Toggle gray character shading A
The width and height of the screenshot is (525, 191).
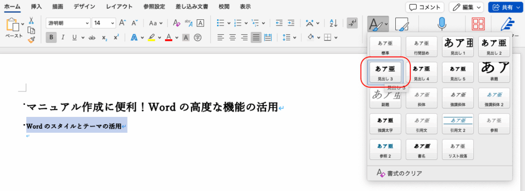pyautogui.click(x=186, y=37)
